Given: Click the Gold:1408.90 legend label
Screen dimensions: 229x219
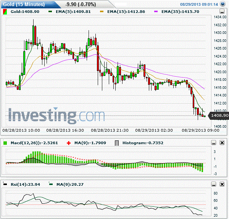Looking at the screenshot, I should tap(25, 12).
